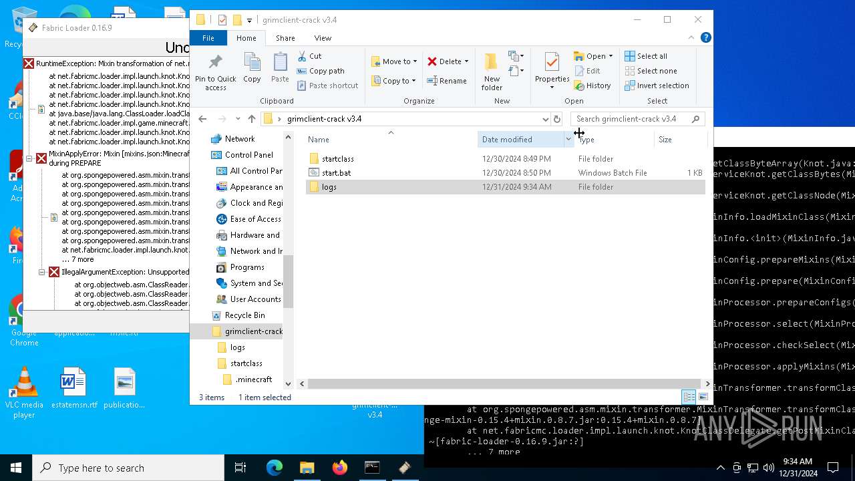Viewport: 855px width, 481px height.
Task: Open the Move to dropdown
Action: pos(394,61)
